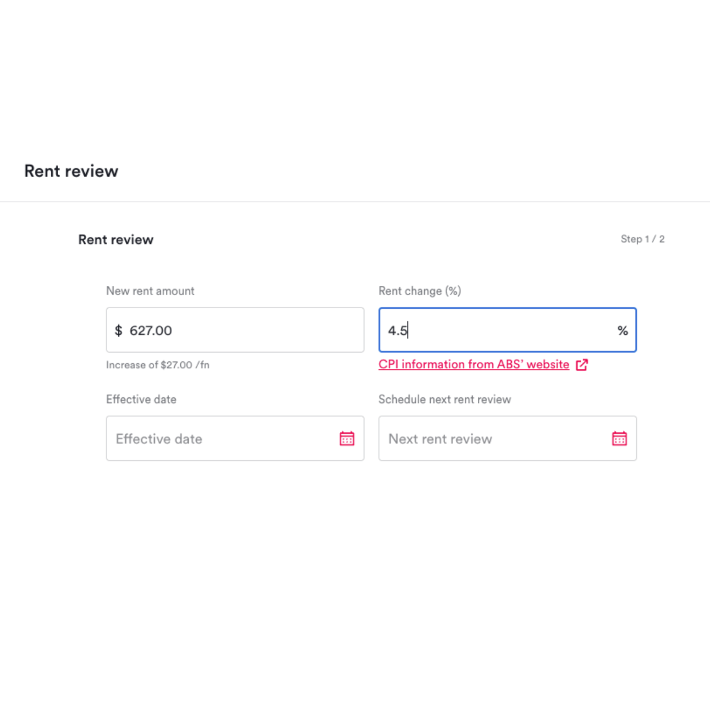This screenshot has width=710, height=710.
Task: Click the percent symbol in Rent change field
Action: pyautogui.click(x=623, y=331)
